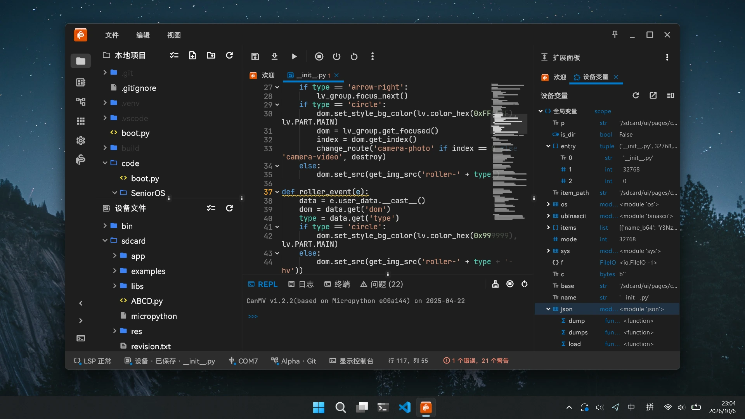Expand the build folder

tap(105, 148)
